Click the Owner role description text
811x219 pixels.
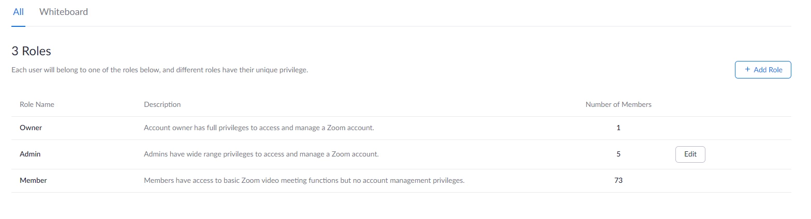pyautogui.click(x=259, y=128)
